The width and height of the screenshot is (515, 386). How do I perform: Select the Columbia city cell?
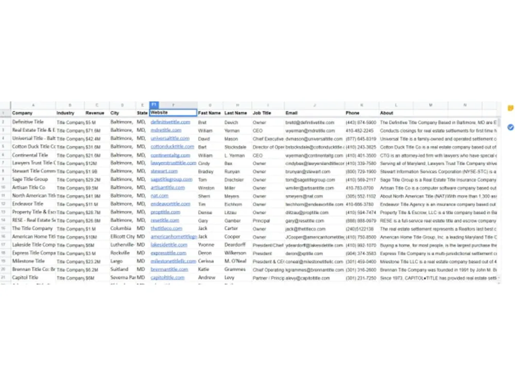point(123,229)
